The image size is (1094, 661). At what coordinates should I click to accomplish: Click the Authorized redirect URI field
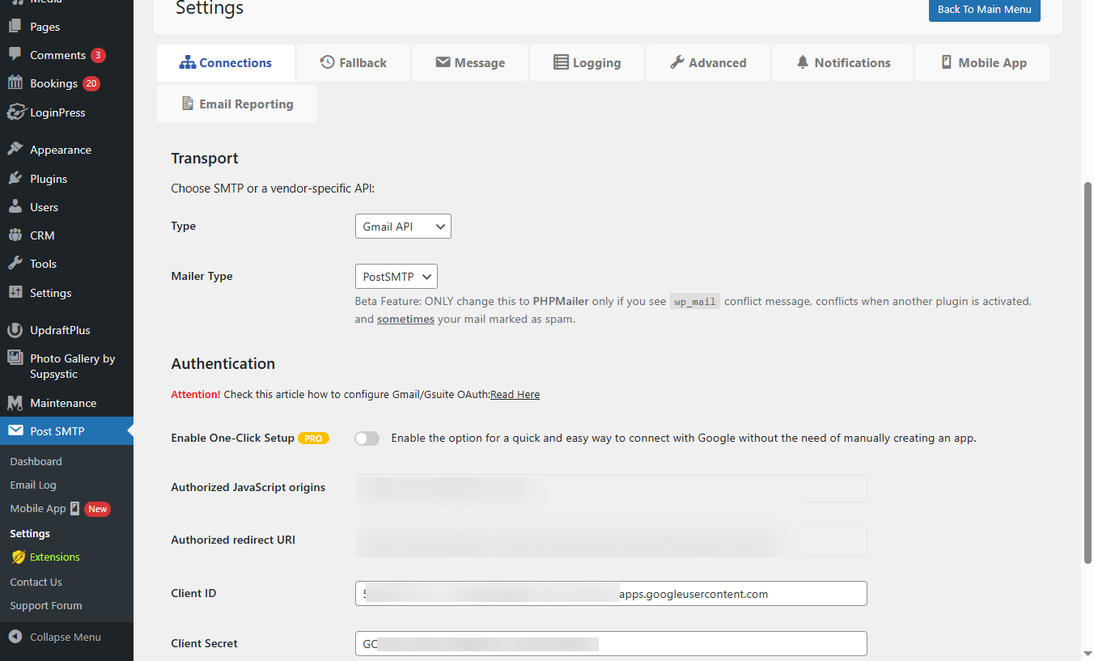[611, 541]
